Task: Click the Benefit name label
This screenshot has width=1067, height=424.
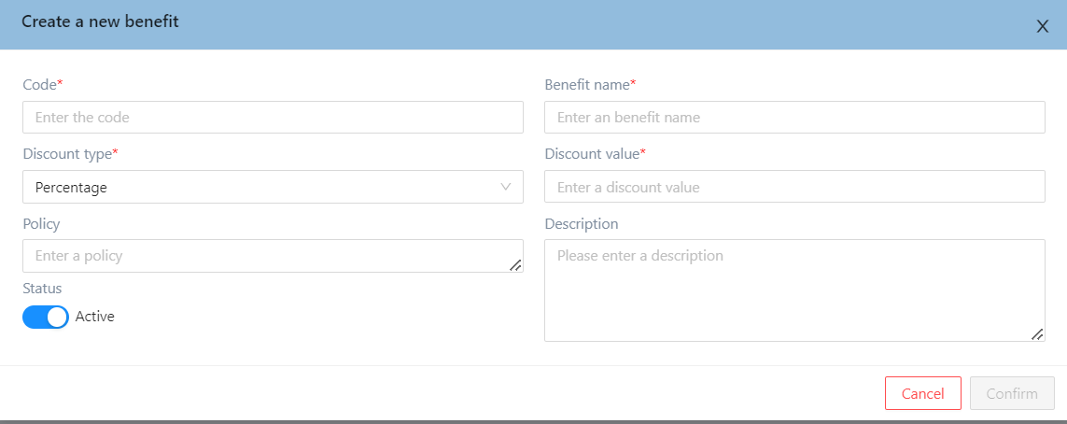Action: click(x=587, y=85)
